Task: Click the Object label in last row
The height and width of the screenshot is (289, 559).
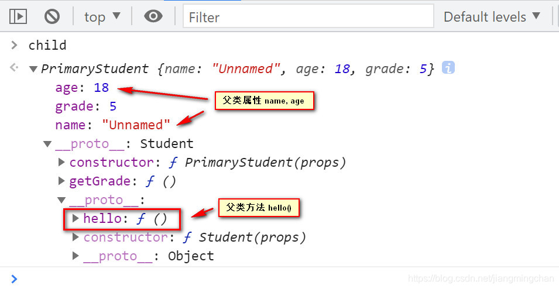Action: click(191, 256)
